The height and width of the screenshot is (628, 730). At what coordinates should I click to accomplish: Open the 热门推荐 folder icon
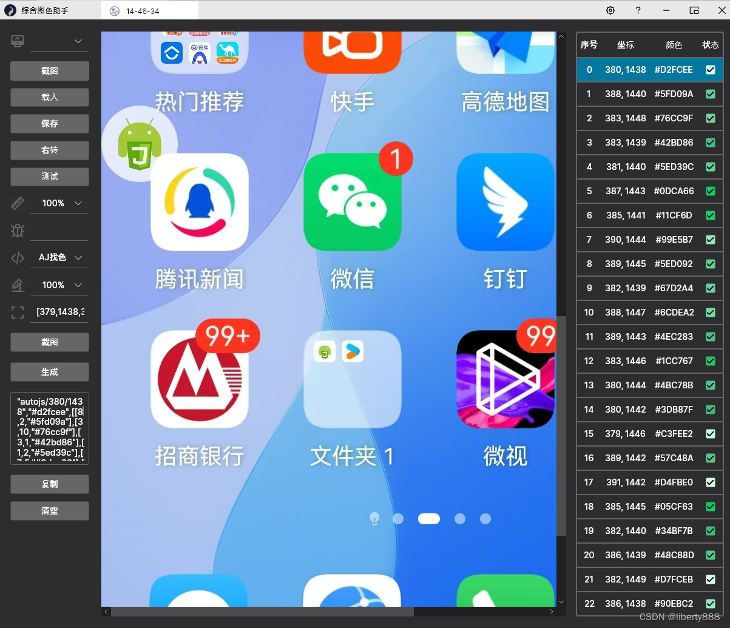(200, 52)
